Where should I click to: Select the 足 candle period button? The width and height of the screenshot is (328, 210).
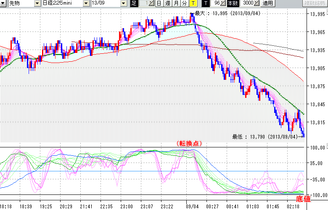click(134, 3)
